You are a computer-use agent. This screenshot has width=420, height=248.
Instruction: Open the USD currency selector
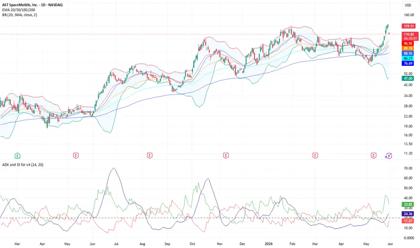pyautogui.click(x=408, y=5)
